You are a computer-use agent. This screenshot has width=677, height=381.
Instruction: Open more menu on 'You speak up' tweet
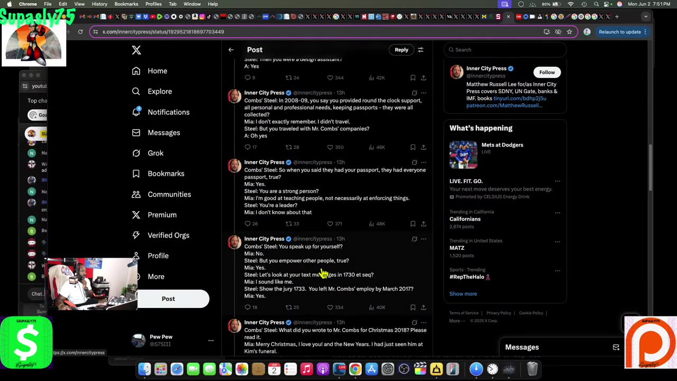click(423, 239)
